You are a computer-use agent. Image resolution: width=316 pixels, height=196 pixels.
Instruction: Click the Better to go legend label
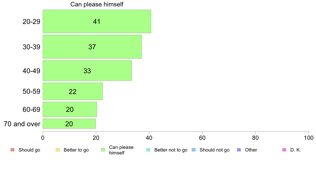[76, 150]
